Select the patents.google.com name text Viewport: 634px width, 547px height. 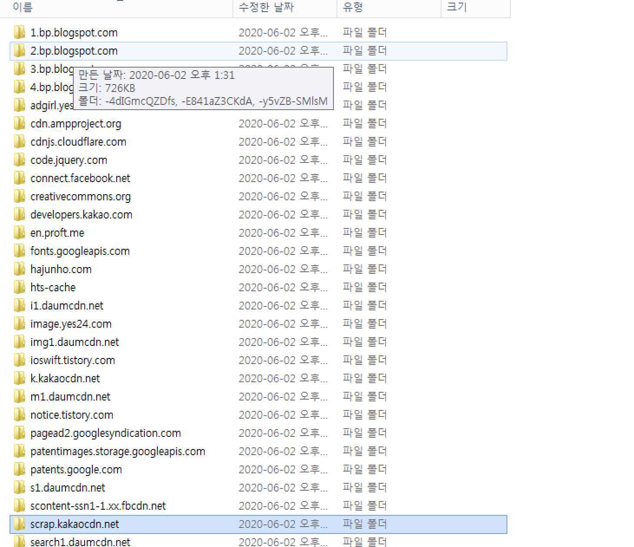pos(76,469)
